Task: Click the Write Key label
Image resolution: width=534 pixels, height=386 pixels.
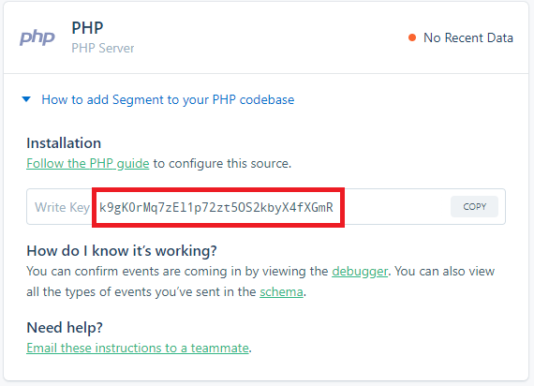Action: pyautogui.click(x=62, y=207)
